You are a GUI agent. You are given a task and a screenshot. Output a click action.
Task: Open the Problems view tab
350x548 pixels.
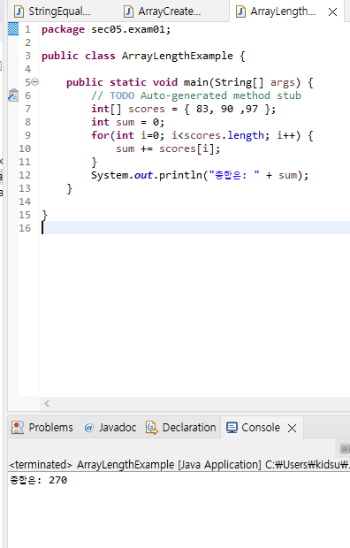pos(42,428)
